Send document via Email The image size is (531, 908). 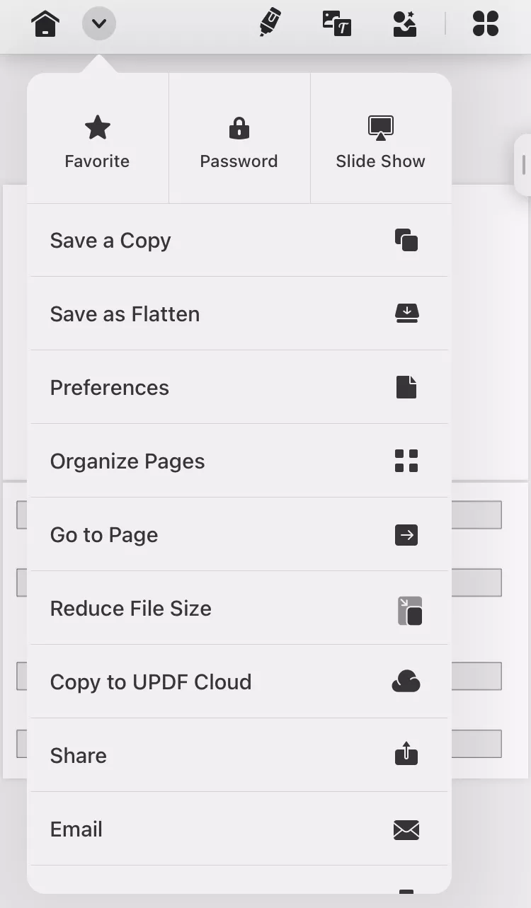239,829
